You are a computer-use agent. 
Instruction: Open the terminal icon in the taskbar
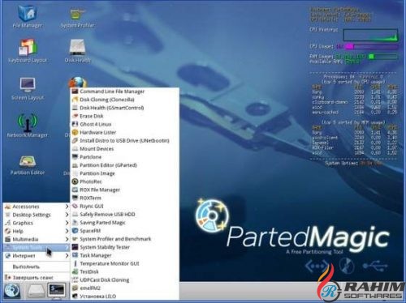[x=56, y=291]
